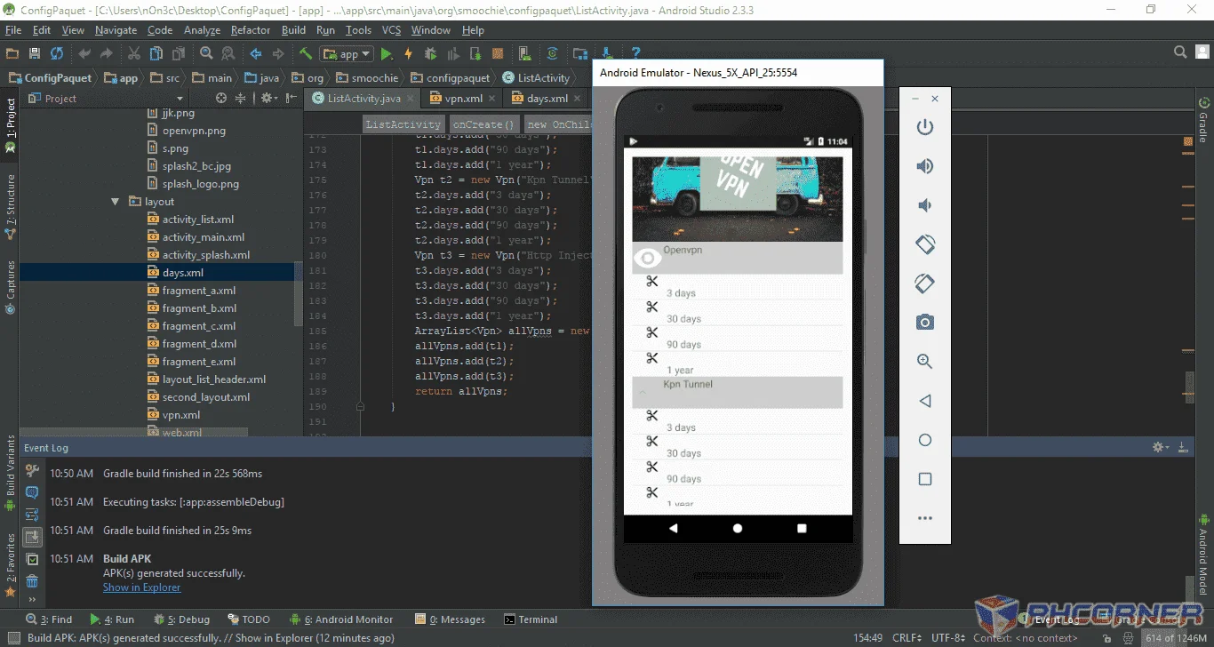The width and height of the screenshot is (1214, 647).
Task: Click the Android home button on the phone
Action: (x=738, y=528)
